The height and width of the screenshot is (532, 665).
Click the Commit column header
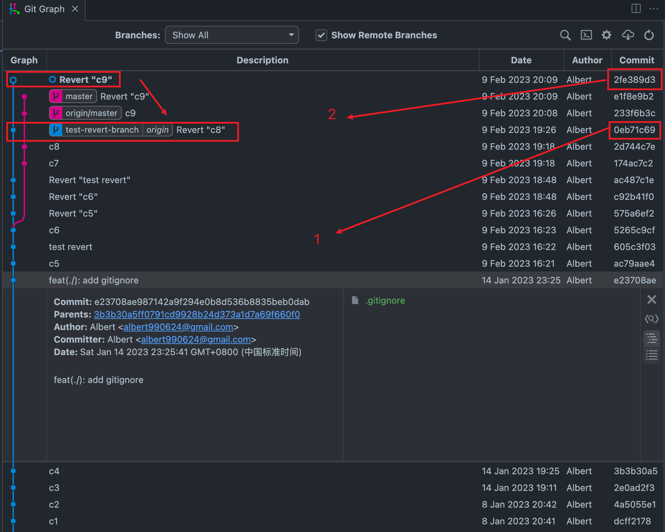tap(636, 60)
